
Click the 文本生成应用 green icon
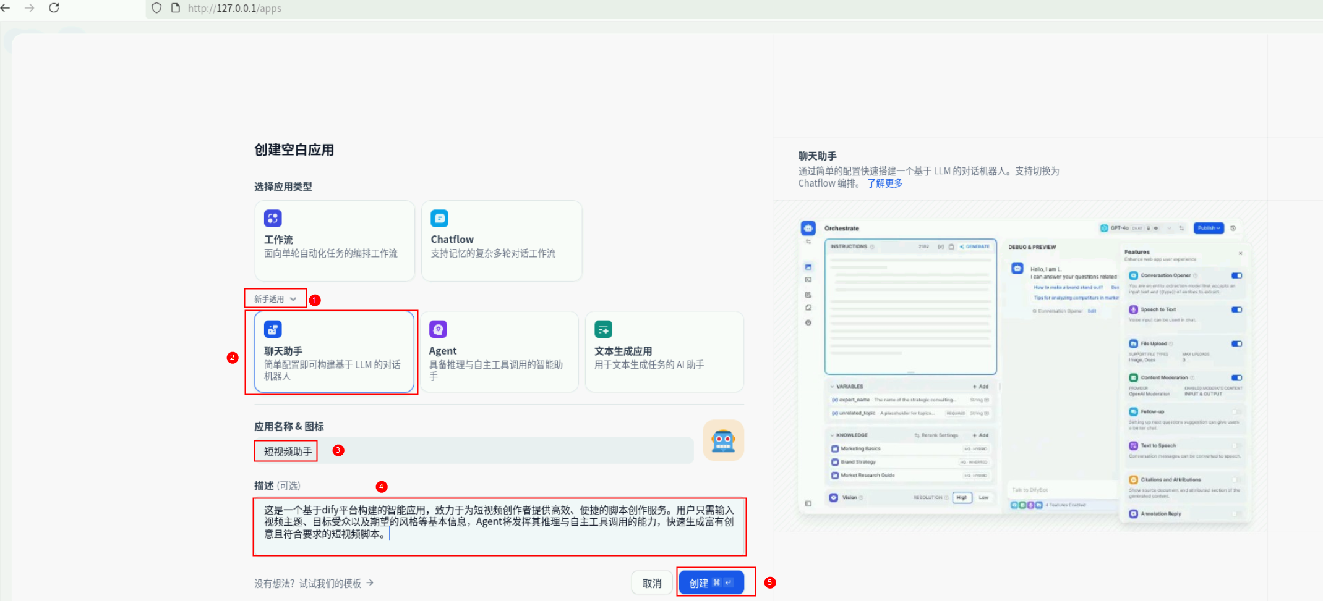click(603, 329)
